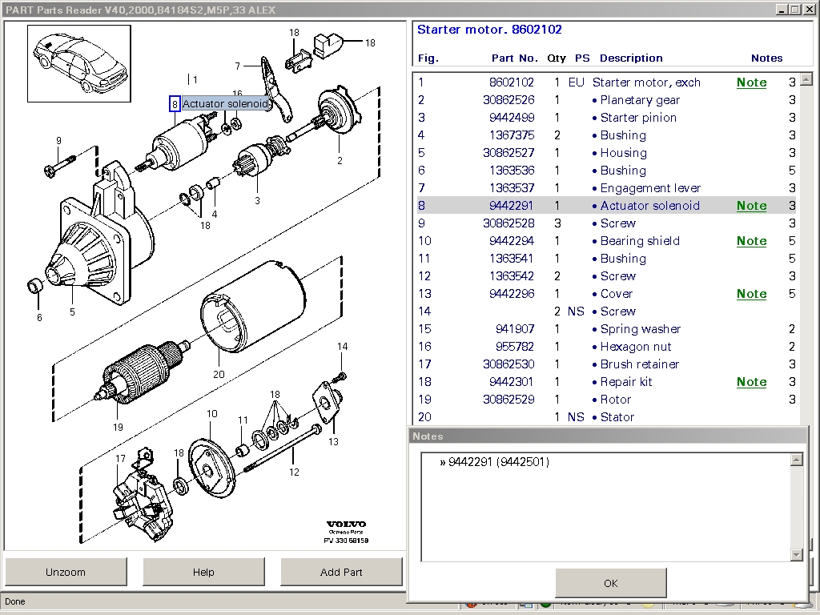820x615 pixels.
Task: Open the Note link for Actuator solenoid
Action: pyautogui.click(x=751, y=206)
